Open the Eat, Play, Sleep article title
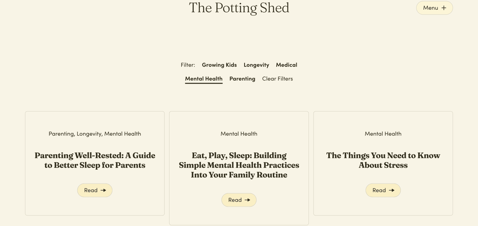Viewport: 478px width, 226px height. tap(239, 165)
